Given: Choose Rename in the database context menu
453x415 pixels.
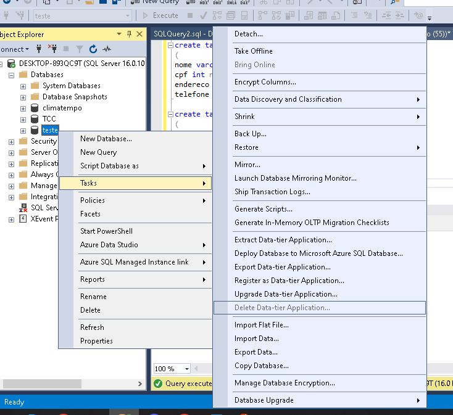Looking at the screenshot, I should (x=136, y=297).
